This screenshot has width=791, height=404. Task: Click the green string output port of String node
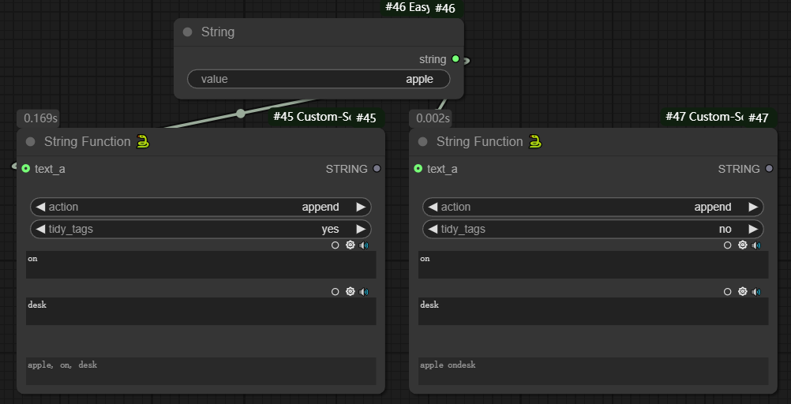click(x=455, y=59)
